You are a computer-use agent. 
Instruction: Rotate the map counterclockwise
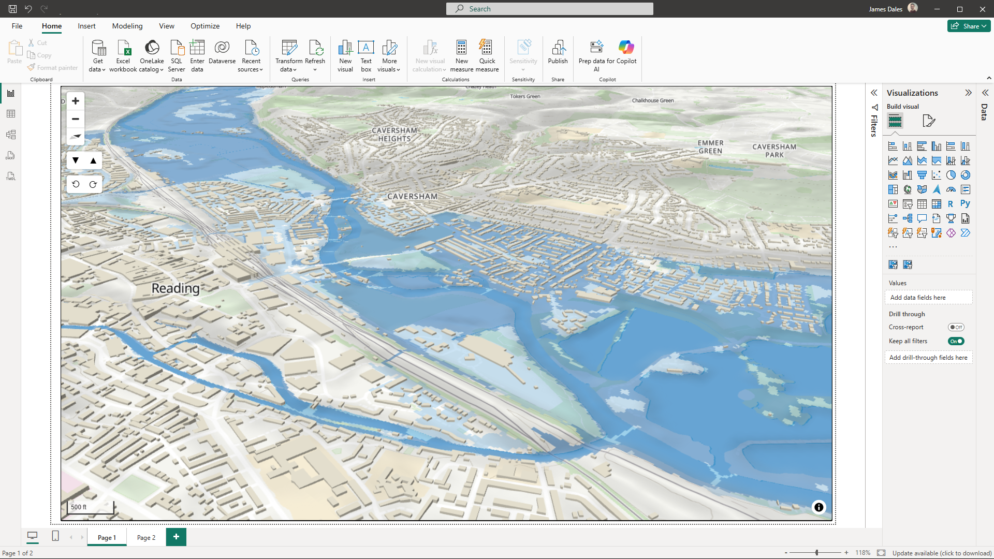[76, 184]
